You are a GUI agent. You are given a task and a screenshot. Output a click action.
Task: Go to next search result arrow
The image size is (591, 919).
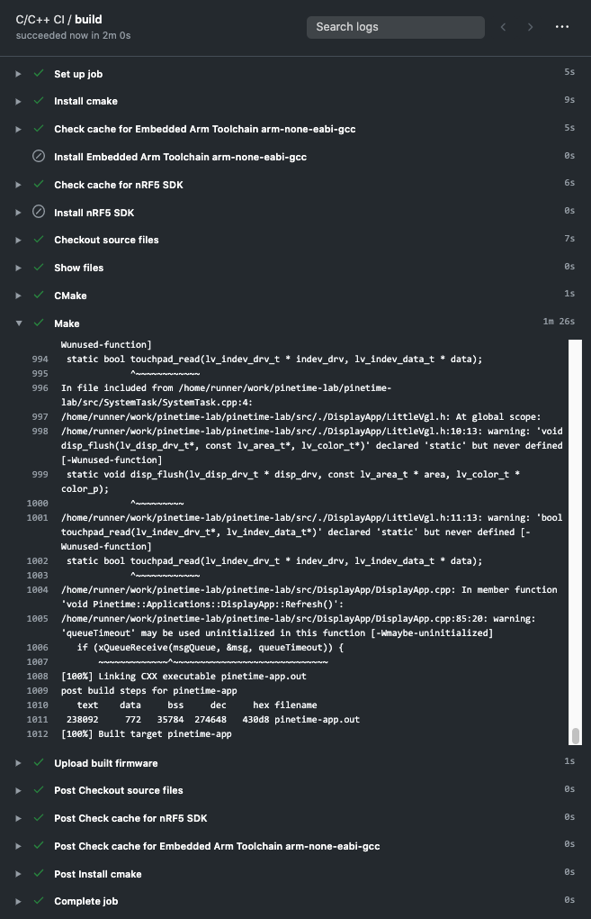click(x=531, y=27)
